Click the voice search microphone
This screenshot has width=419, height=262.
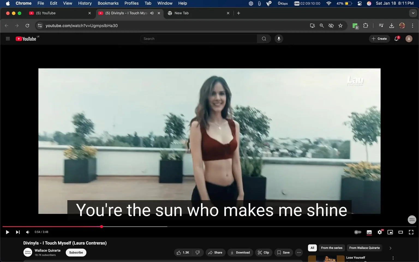(279, 39)
